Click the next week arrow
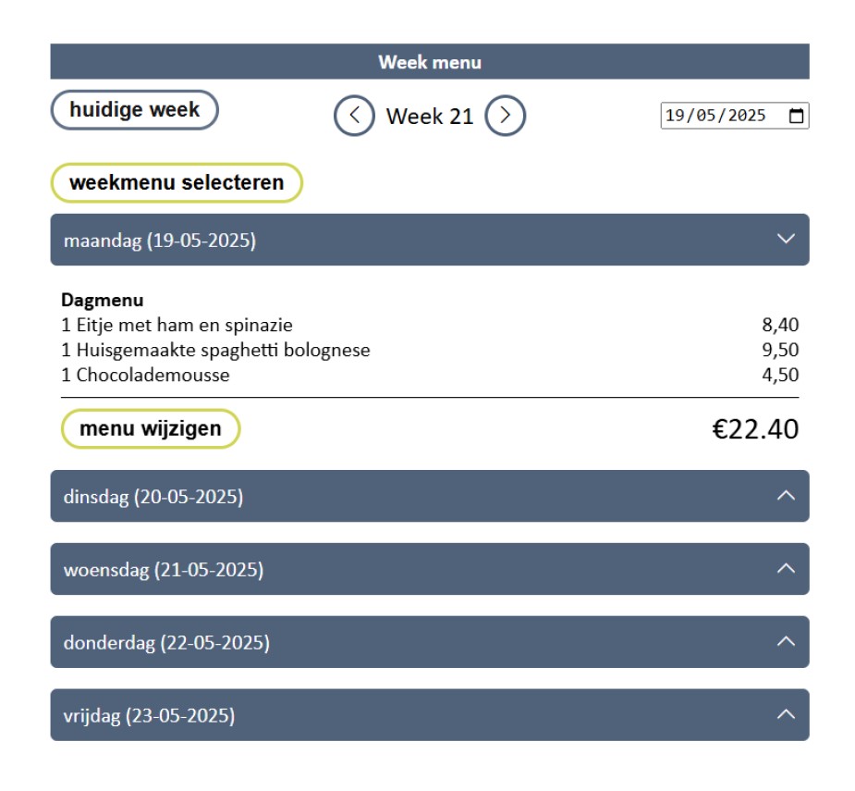Image resolution: width=855 pixels, height=791 pixels. click(x=507, y=116)
